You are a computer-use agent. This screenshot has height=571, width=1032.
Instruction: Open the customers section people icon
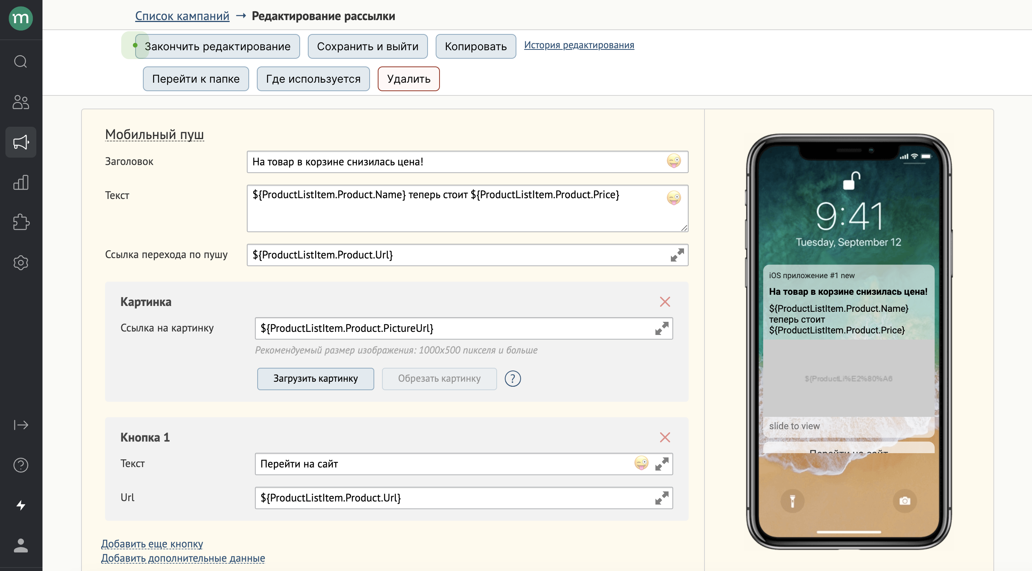tap(21, 102)
